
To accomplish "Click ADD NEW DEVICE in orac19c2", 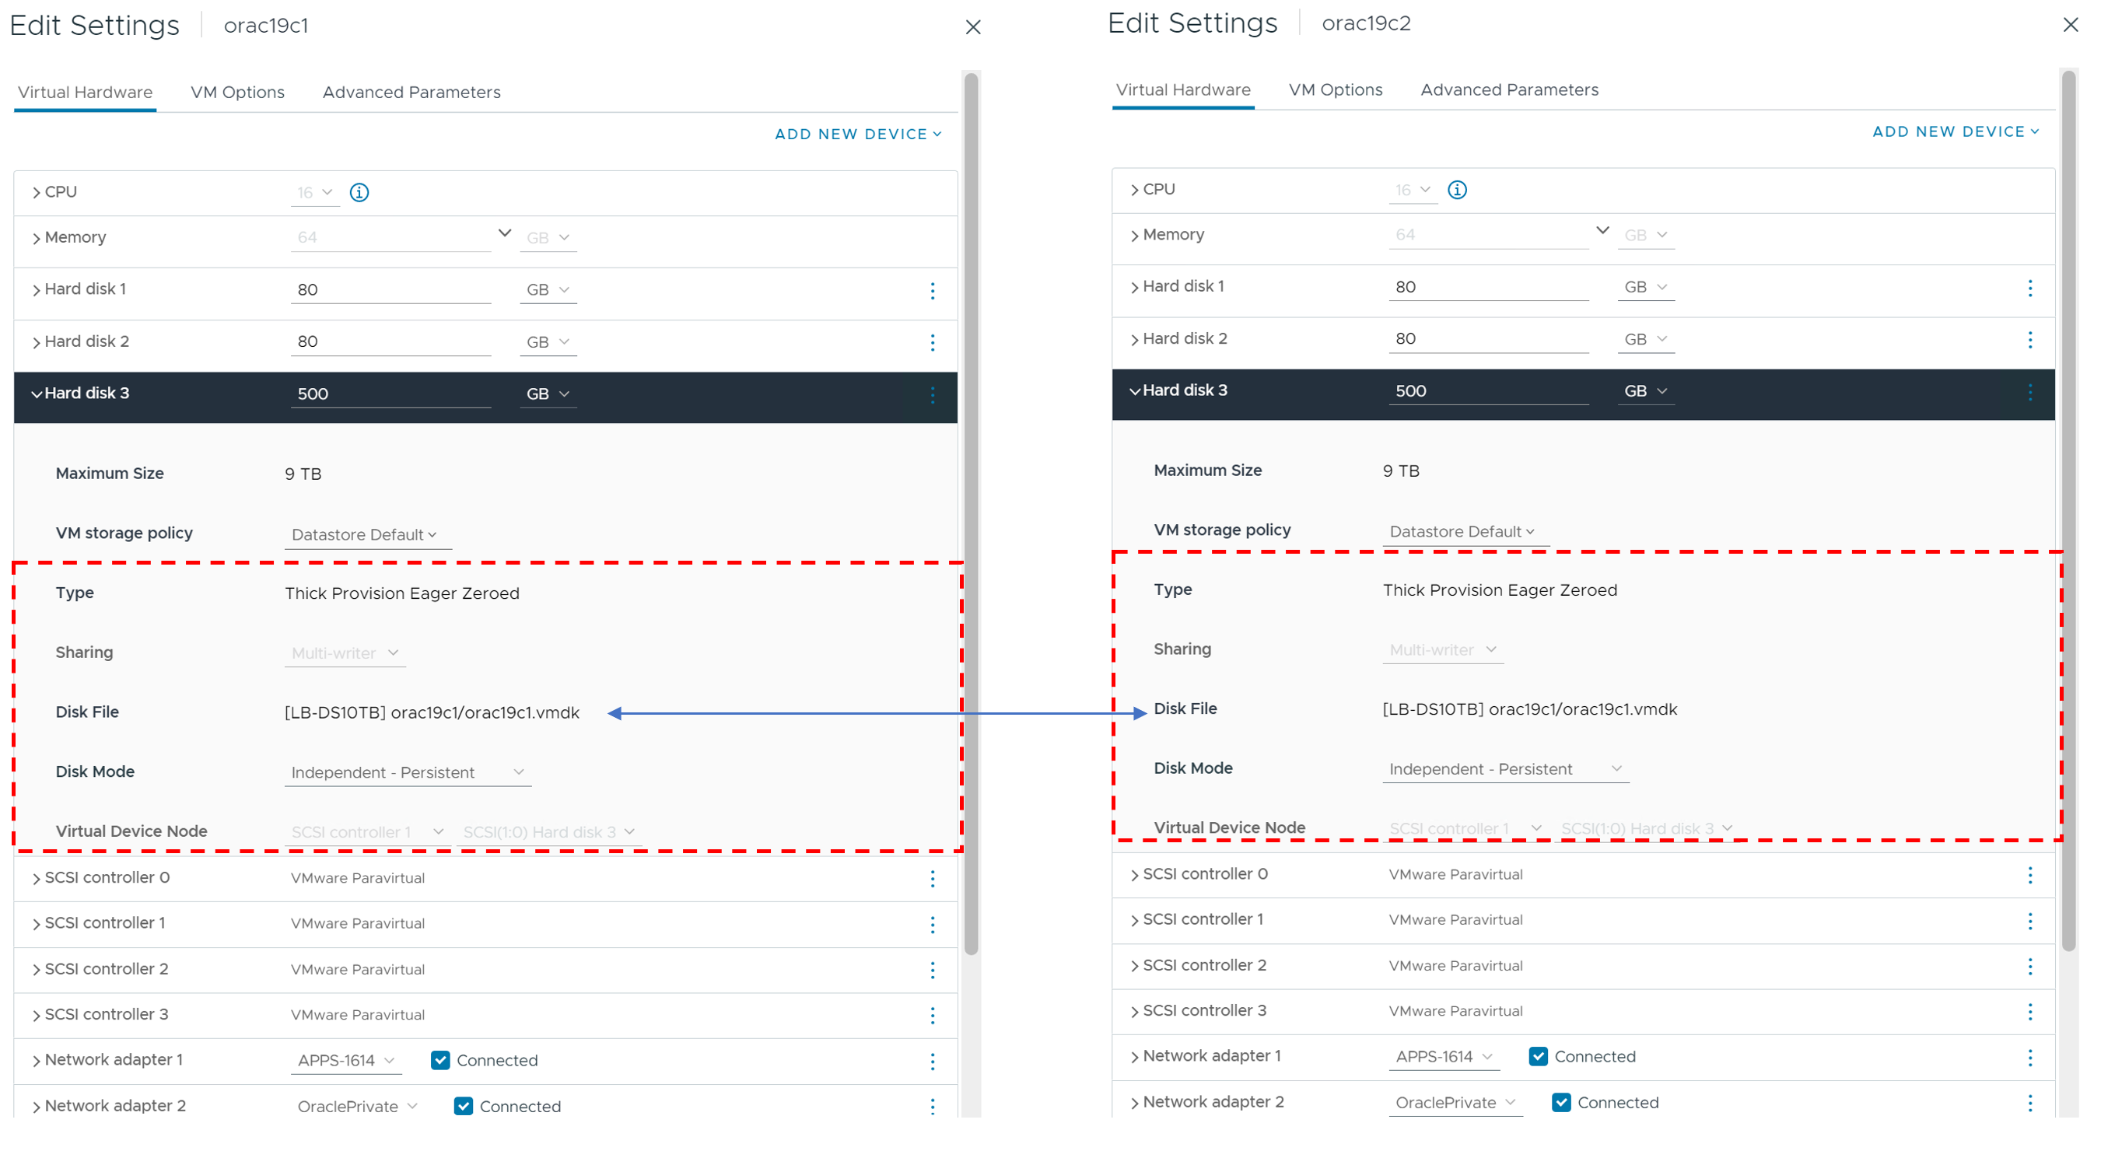I will pyautogui.click(x=1955, y=131).
